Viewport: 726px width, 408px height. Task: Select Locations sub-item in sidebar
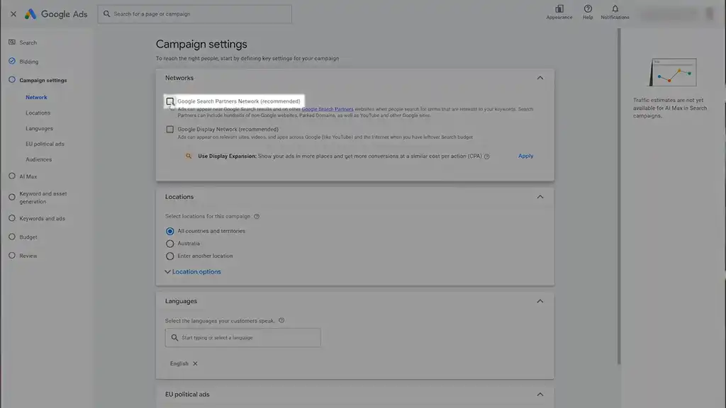pyautogui.click(x=38, y=113)
